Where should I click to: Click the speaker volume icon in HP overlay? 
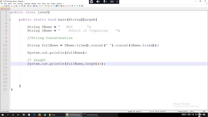click(98, 2)
